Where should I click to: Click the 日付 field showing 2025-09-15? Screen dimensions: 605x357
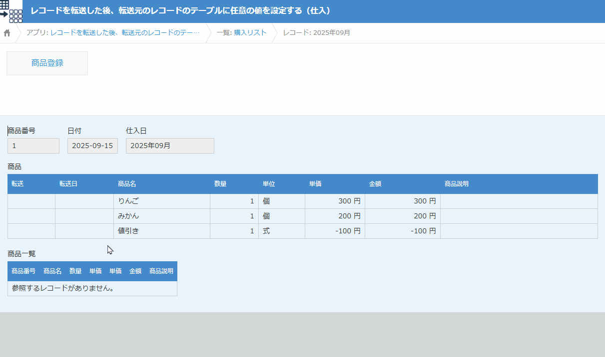(x=92, y=146)
